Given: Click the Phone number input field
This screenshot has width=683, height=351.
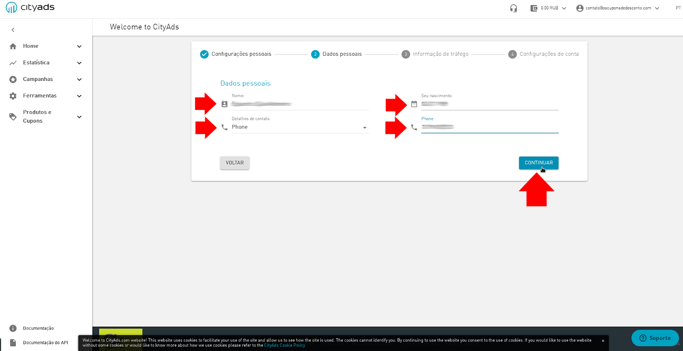Looking at the screenshot, I should pyautogui.click(x=490, y=127).
